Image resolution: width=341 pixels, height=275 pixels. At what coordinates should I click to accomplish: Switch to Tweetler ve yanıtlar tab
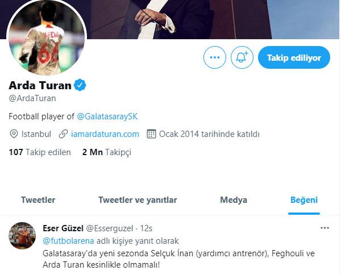pyautogui.click(x=138, y=200)
